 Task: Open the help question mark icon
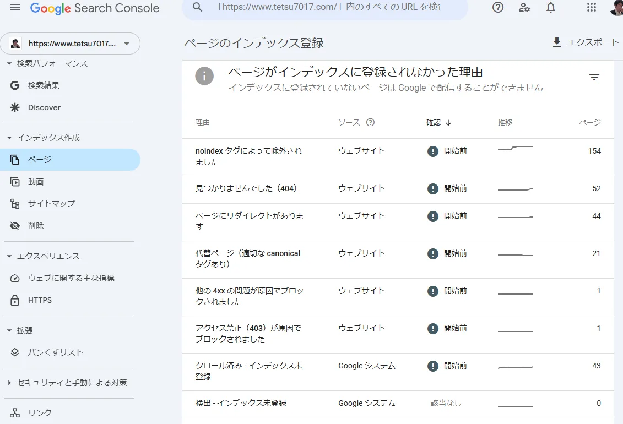[498, 8]
